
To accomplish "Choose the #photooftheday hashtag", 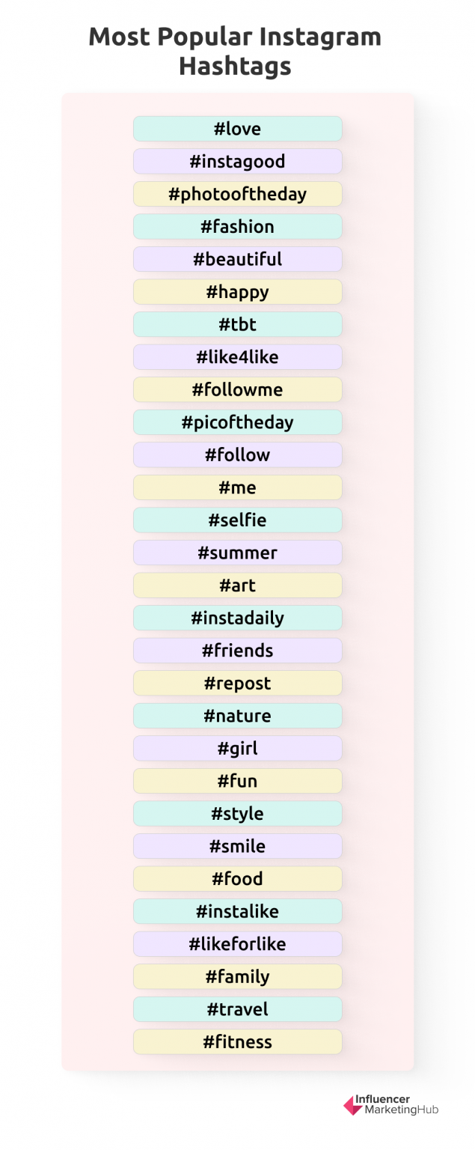I will click(x=237, y=194).
